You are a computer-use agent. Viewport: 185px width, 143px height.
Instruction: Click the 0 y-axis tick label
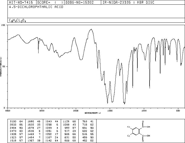pos(4,108)
